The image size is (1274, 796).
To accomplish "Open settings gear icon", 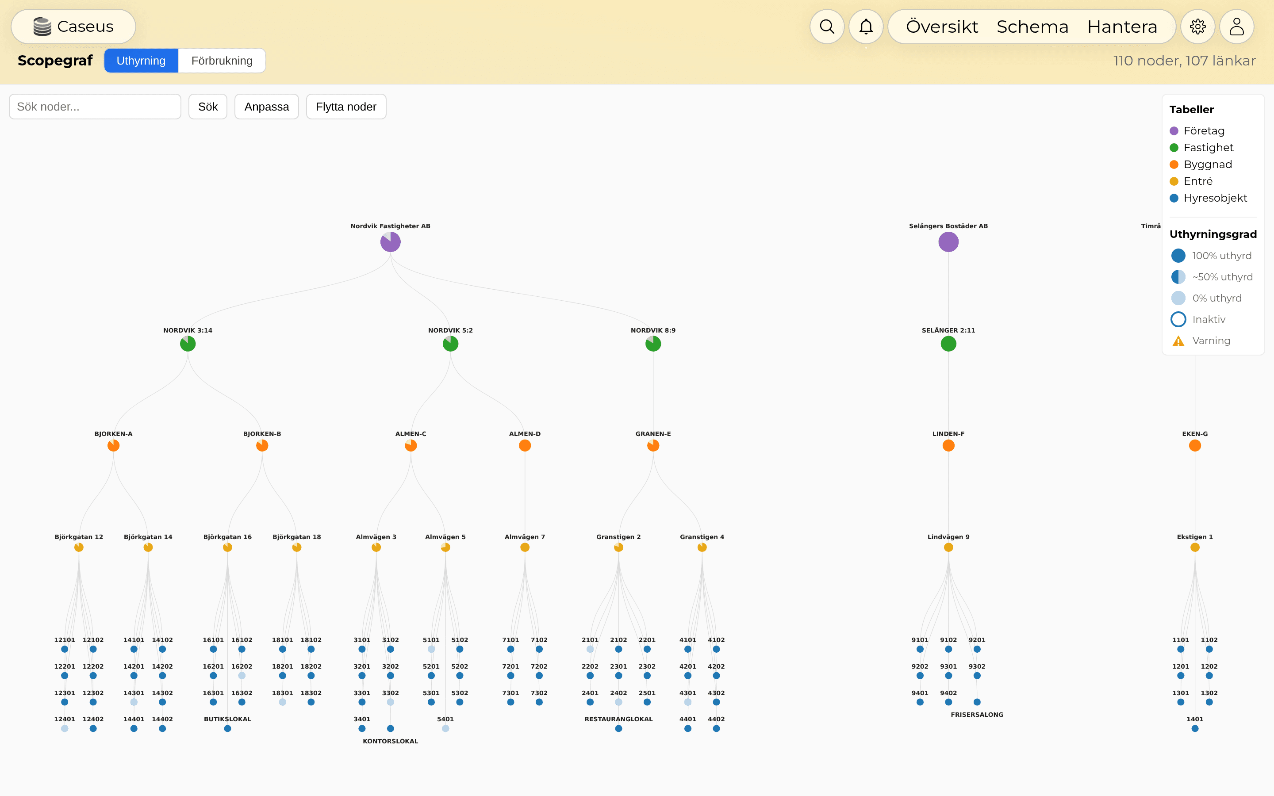I will click(1197, 27).
